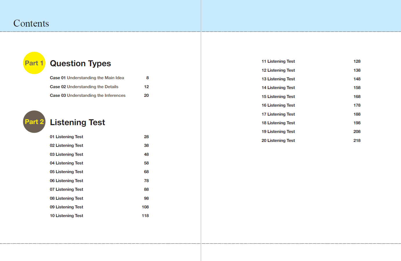Select the Question Types heading

80,64
